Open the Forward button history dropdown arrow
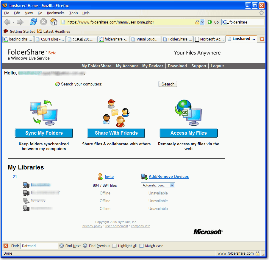269x260 pixels. point(27,22)
